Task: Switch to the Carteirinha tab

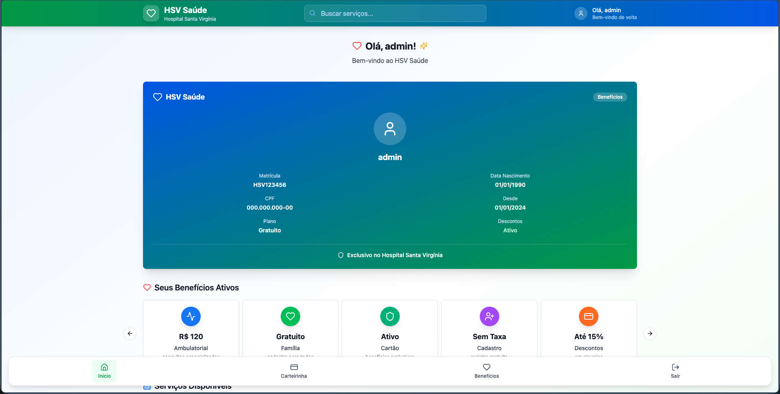Action: point(294,371)
